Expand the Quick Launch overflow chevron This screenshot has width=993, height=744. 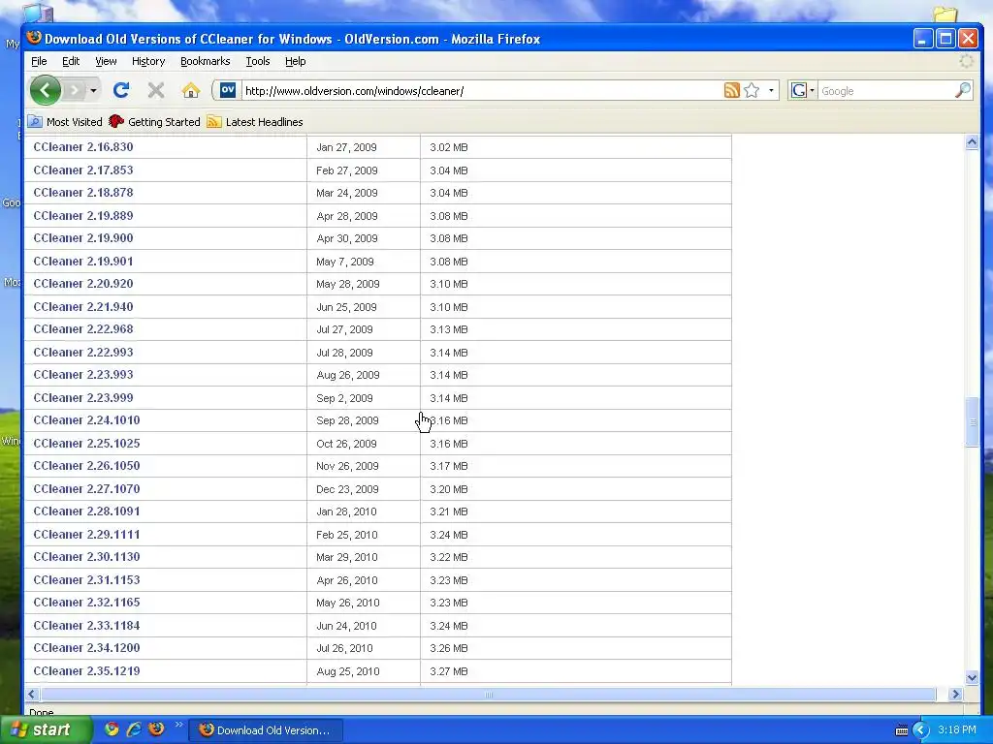pyautogui.click(x=178, y=725)
